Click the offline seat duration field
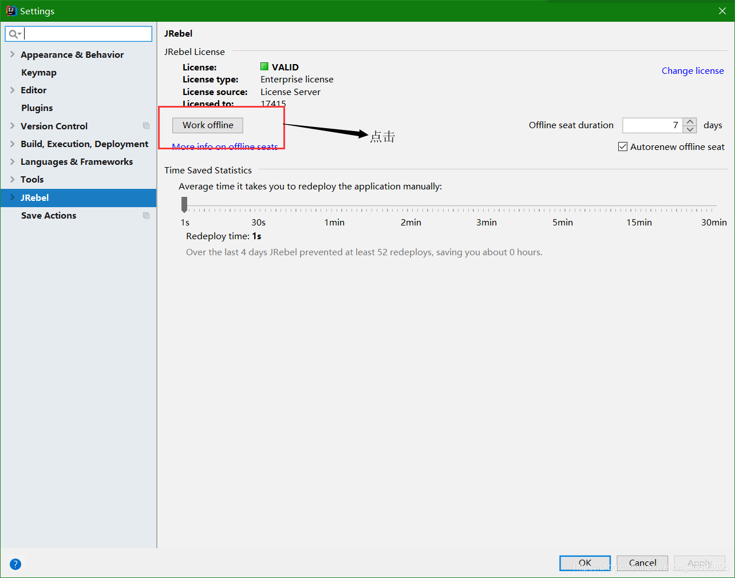Viewport: 735px width, 578px height. [x=653, y=125]
